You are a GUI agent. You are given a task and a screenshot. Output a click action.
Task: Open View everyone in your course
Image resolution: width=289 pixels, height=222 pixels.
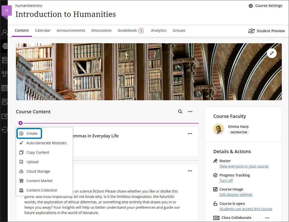(244, 166)
